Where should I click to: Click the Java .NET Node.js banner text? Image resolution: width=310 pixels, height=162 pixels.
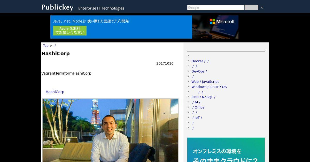tap(91, 21)
